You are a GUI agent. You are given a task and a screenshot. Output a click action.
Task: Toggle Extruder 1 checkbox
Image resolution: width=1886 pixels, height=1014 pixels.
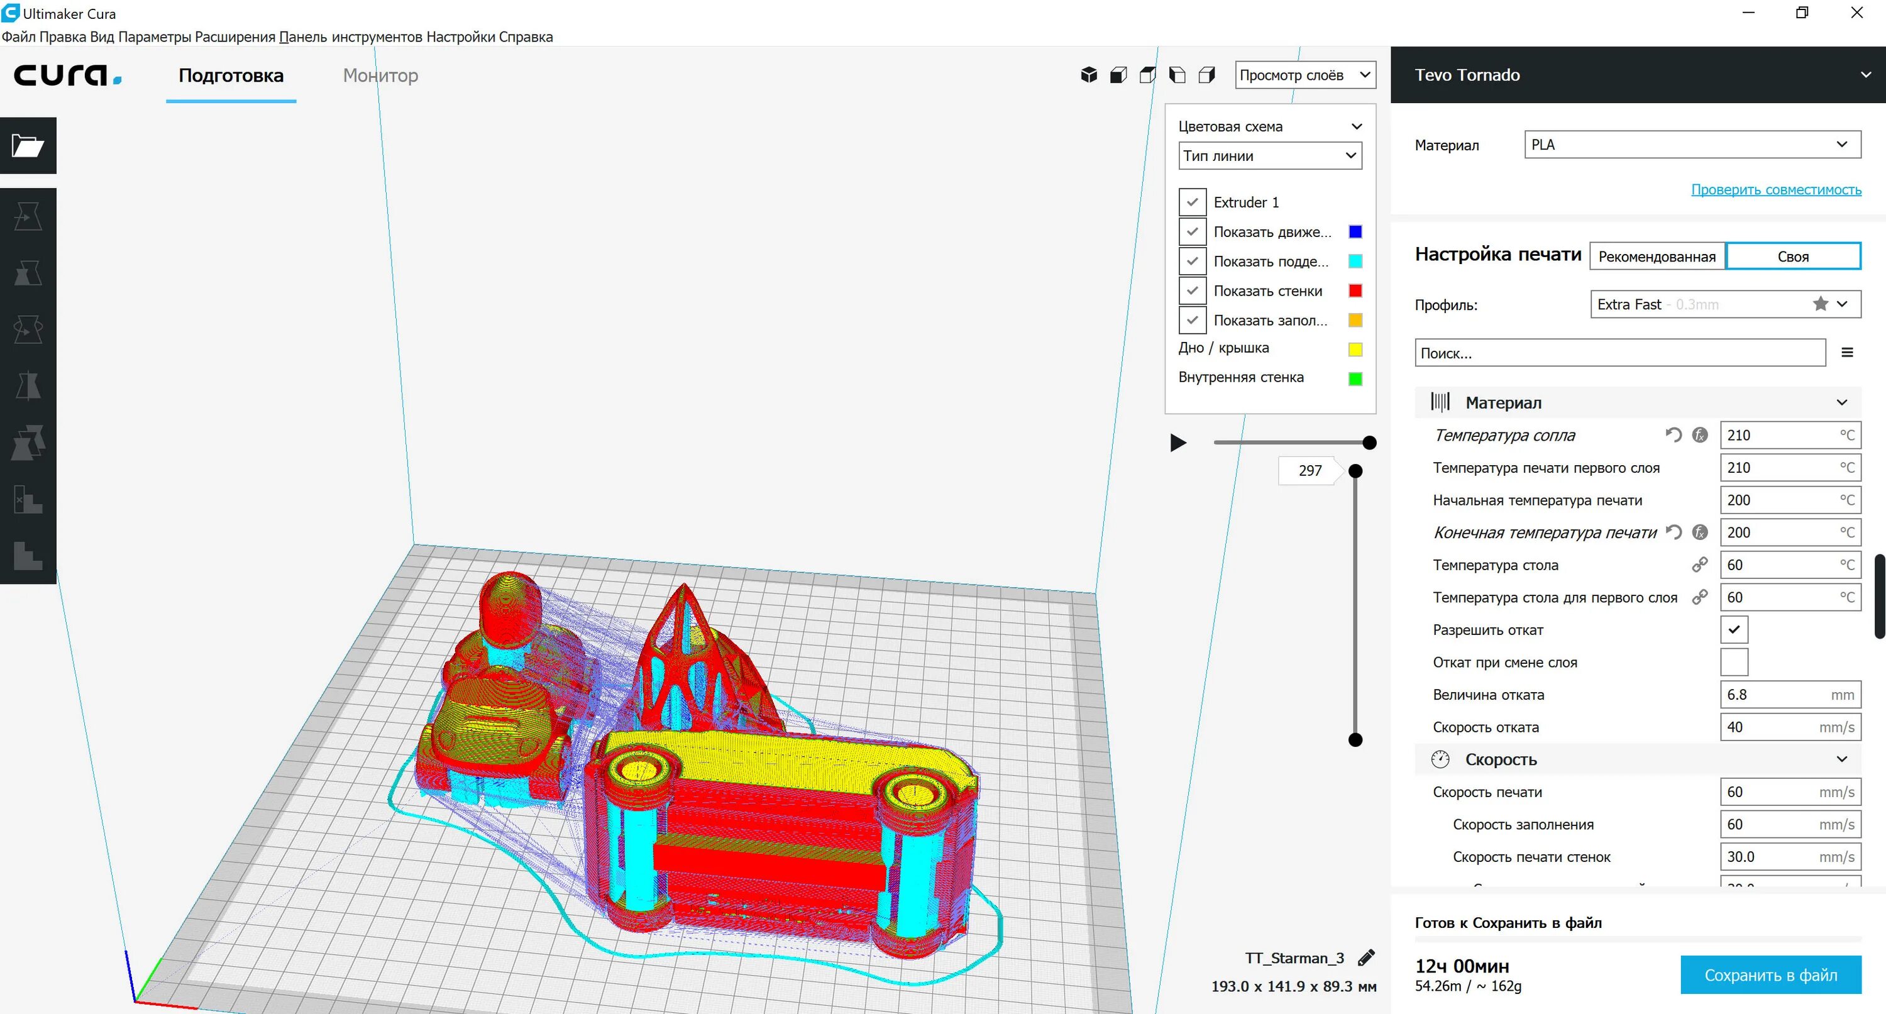tap(1192, 202)
